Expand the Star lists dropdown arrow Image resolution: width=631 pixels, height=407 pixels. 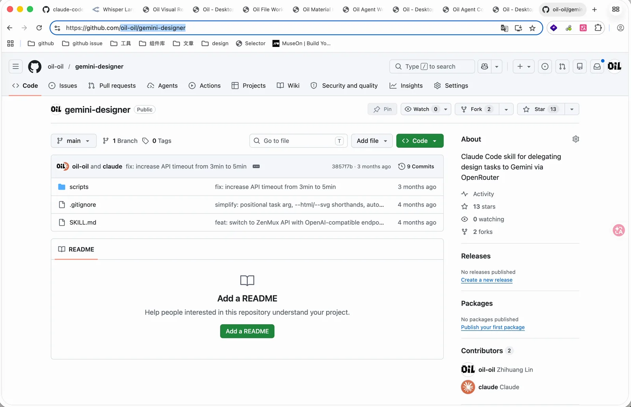click(572, 109)
